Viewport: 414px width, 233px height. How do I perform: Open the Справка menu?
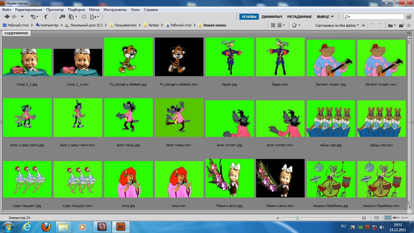(151, 10)
